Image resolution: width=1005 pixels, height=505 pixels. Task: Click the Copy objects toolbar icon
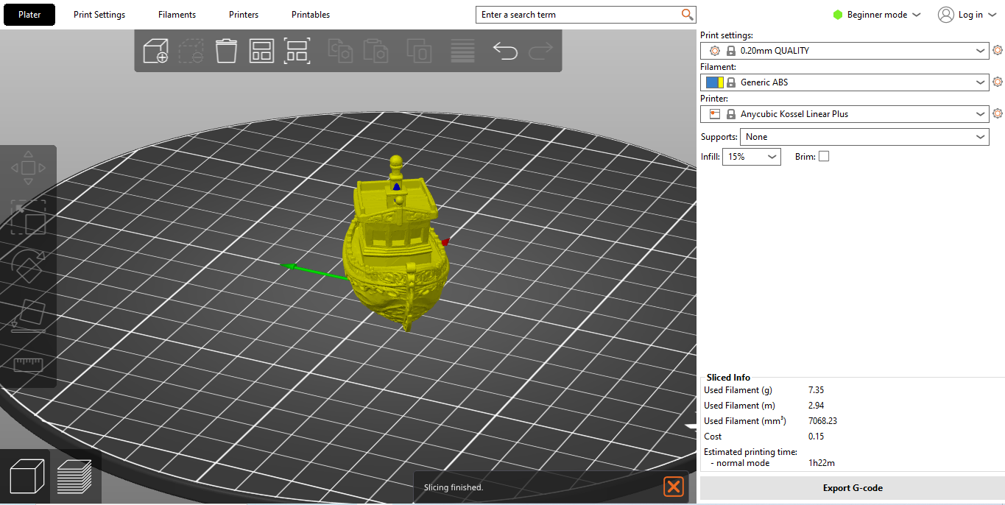340,51
